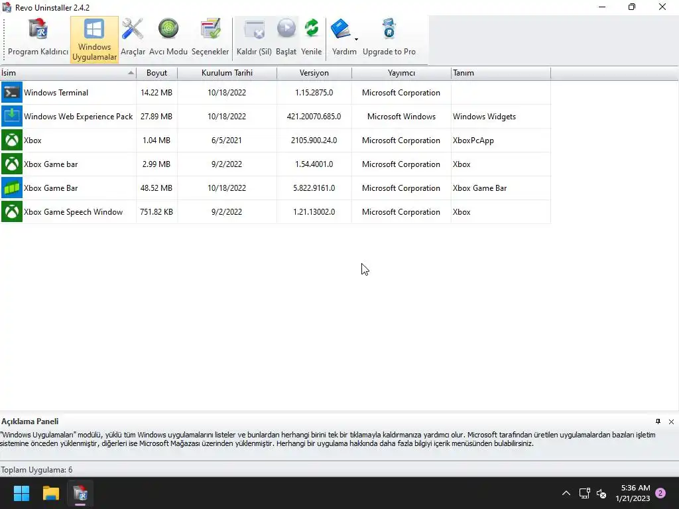Click the 14.22 MB size cell
This screenshot has height=509, width=679.
tap(156, 93)
